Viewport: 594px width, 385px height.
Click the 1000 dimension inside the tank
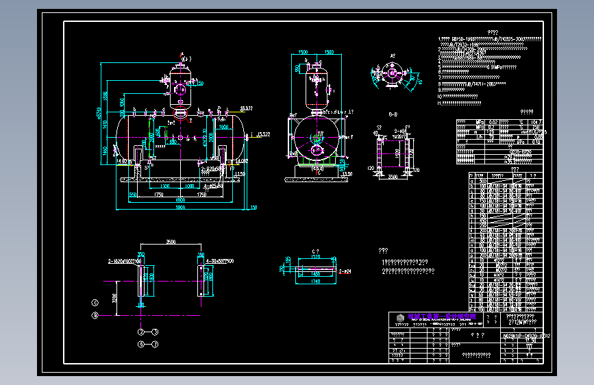pyautogui.click(x=223, y=127)
